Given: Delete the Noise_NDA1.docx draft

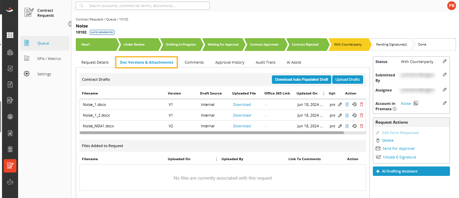Looking at the screenshot, I should point(361,126).
